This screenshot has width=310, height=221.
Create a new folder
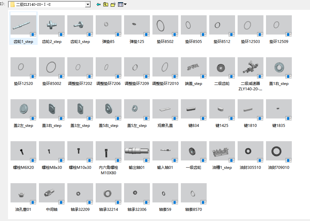pos(113,4)
